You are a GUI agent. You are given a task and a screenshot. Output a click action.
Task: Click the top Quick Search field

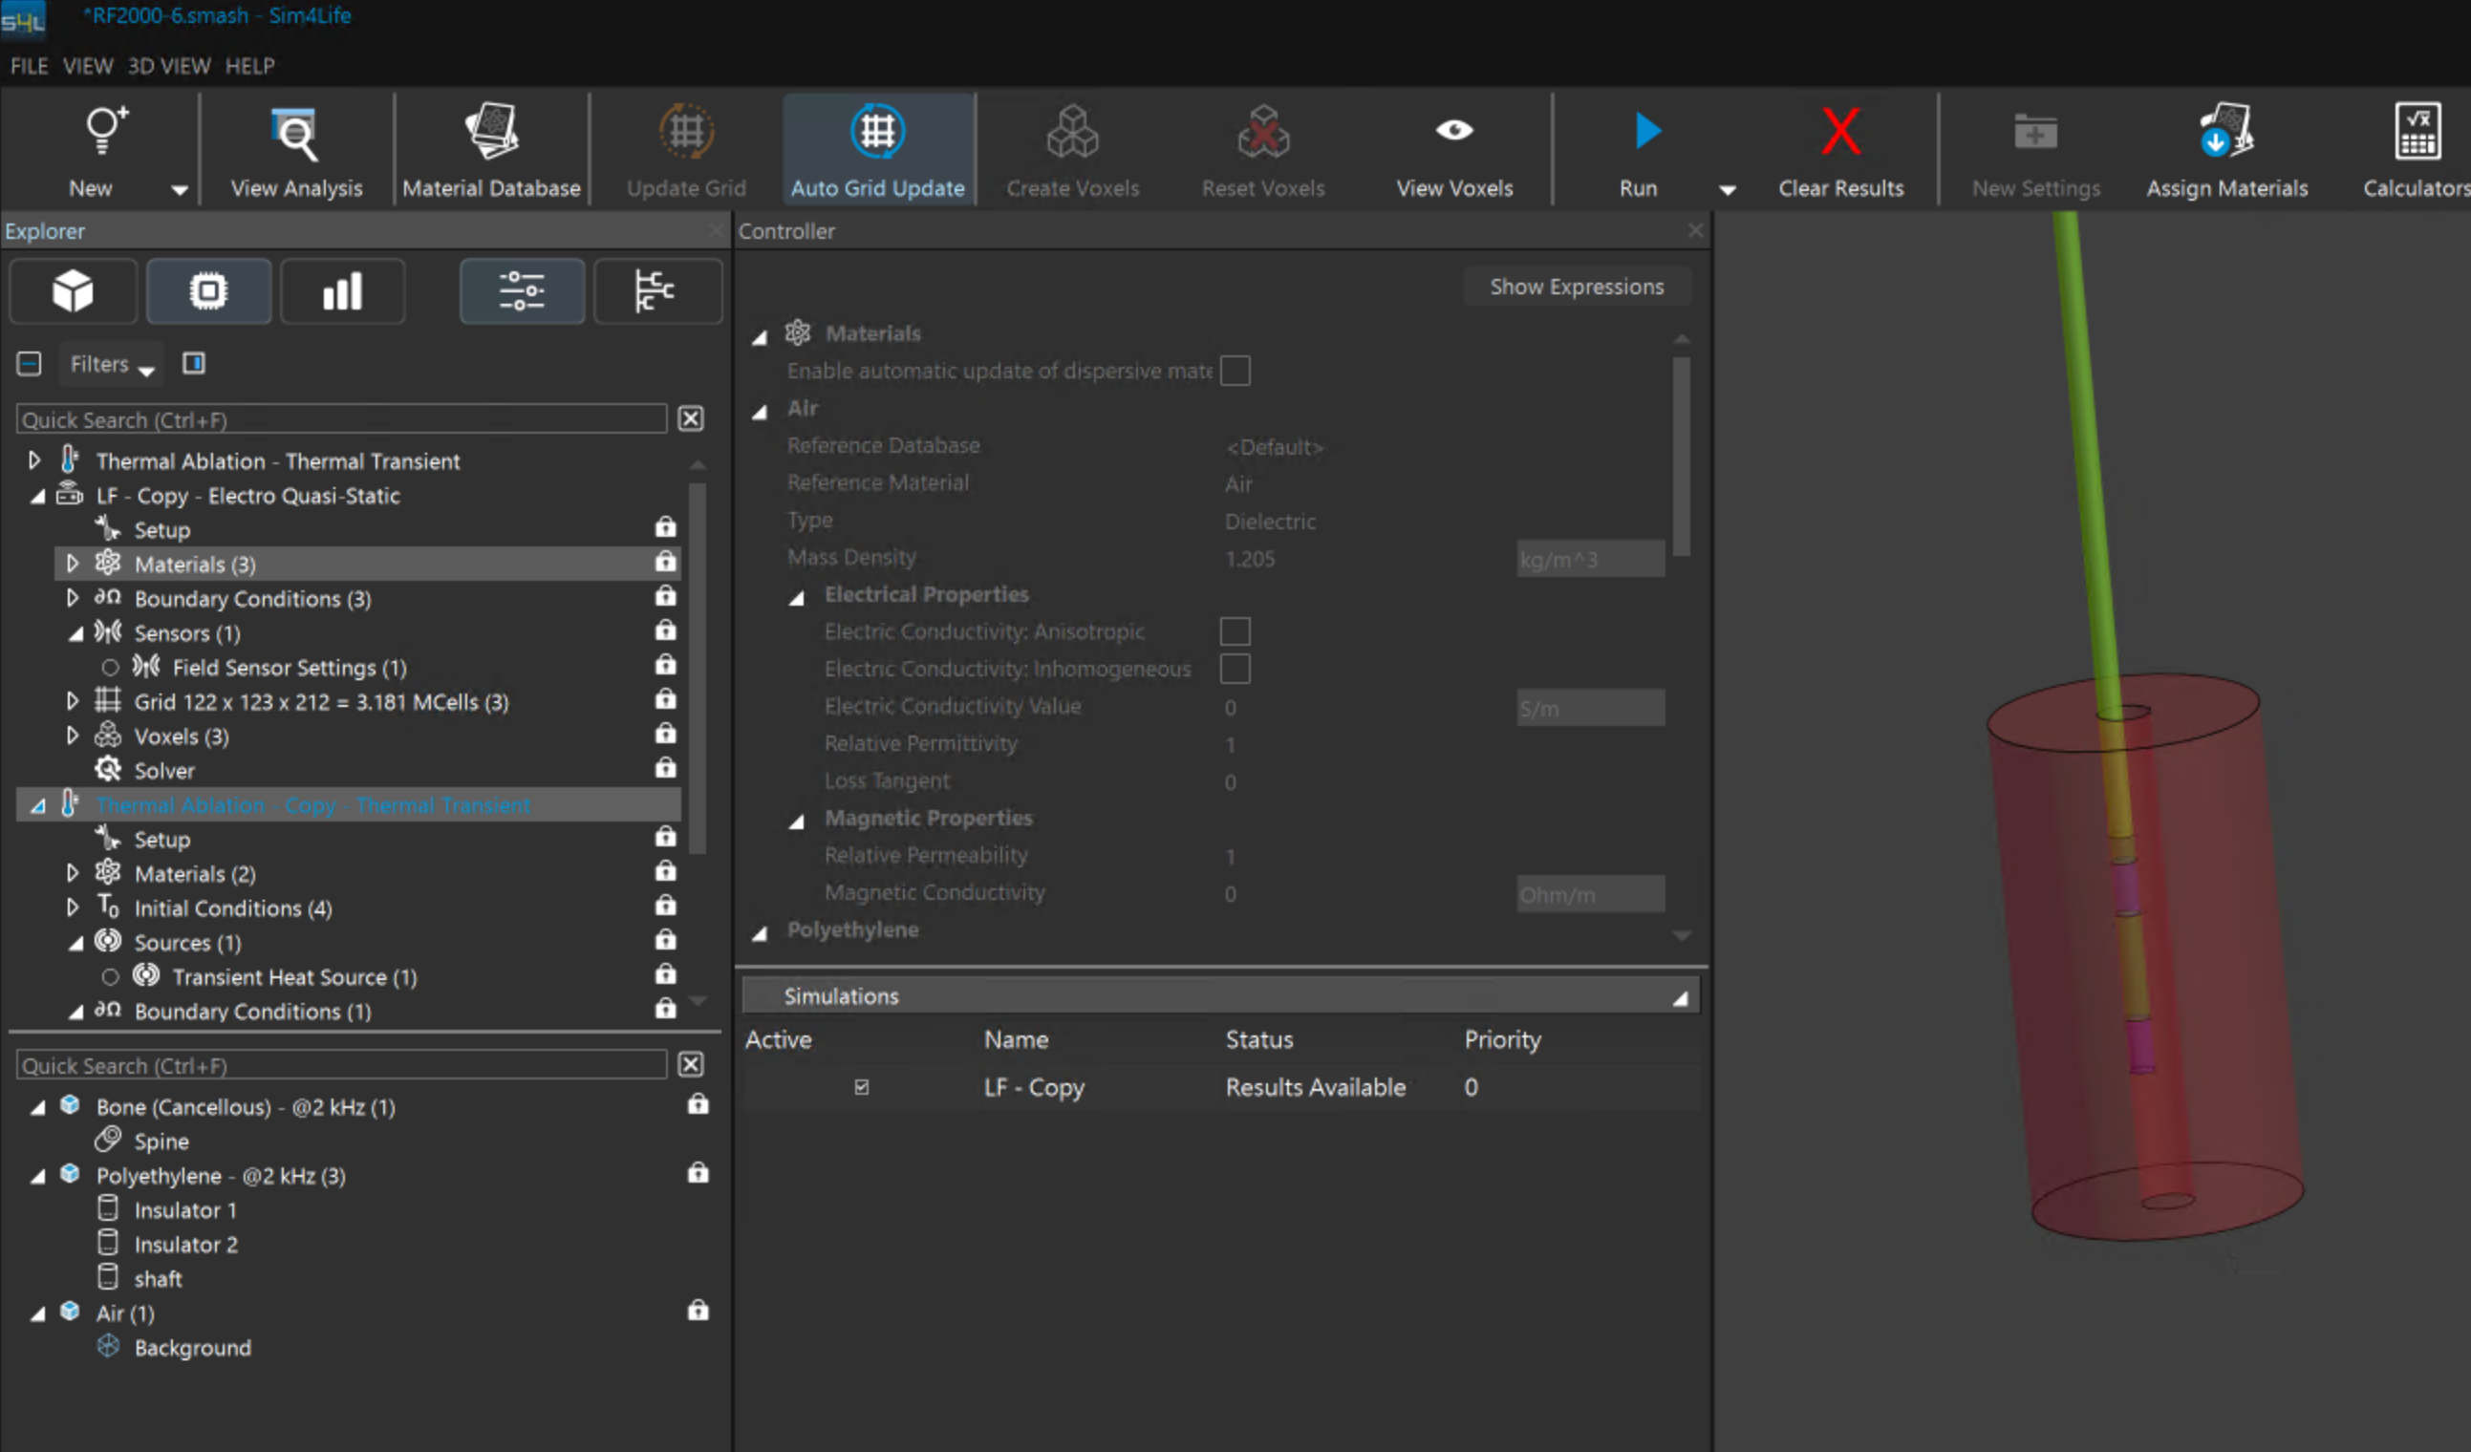[341, 419]
